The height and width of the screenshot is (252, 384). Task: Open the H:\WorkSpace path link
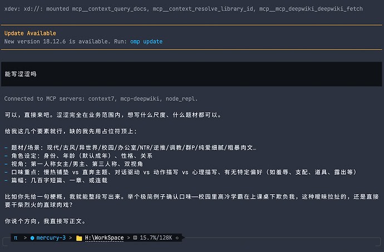(104, 238)
